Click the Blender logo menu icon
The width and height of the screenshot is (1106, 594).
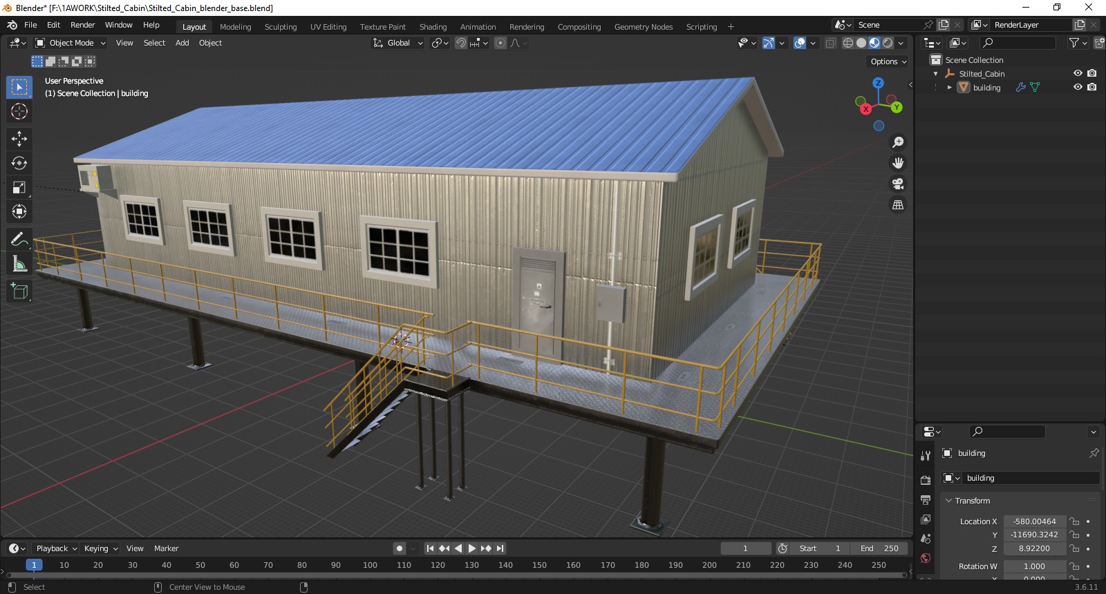12,25
